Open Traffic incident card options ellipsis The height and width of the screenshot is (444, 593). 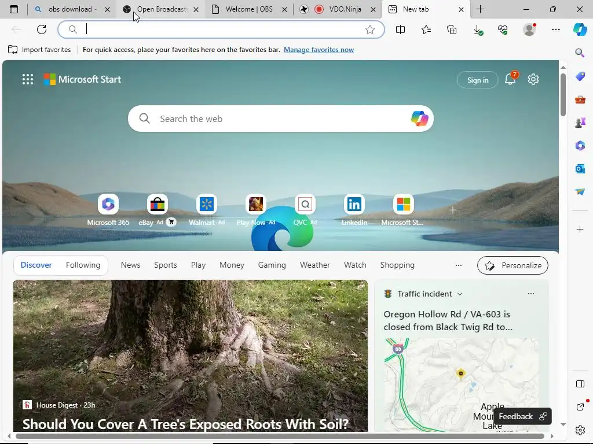(x=531, y=294)
